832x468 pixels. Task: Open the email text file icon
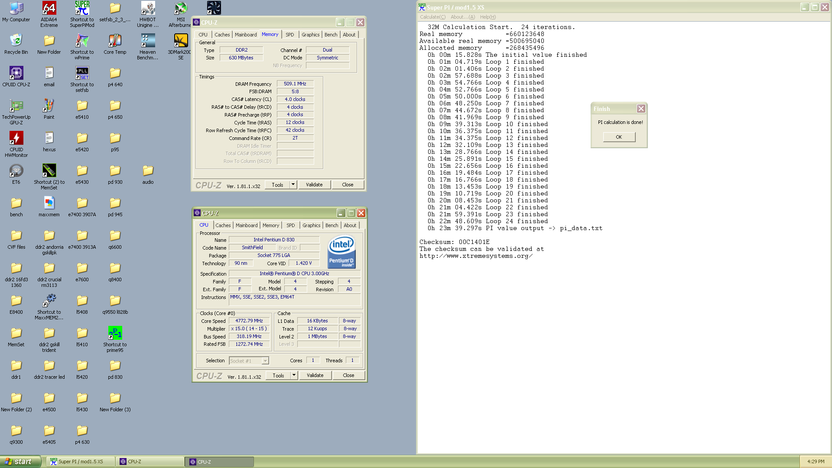tap(49, 77)
